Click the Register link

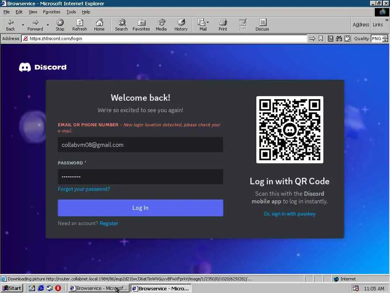tap(109, 224)
